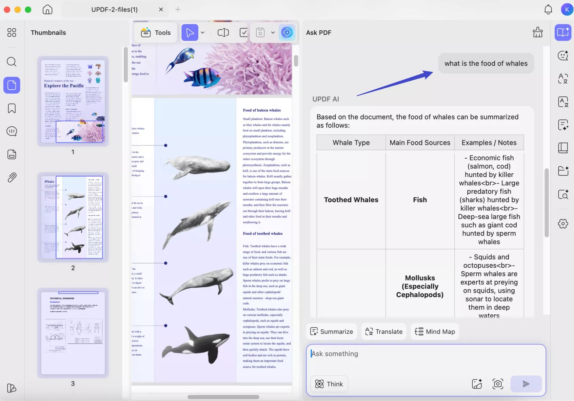The image size is (574, 401).
Task: Go to the Home screen icon
Action: (x=47, y=9)
